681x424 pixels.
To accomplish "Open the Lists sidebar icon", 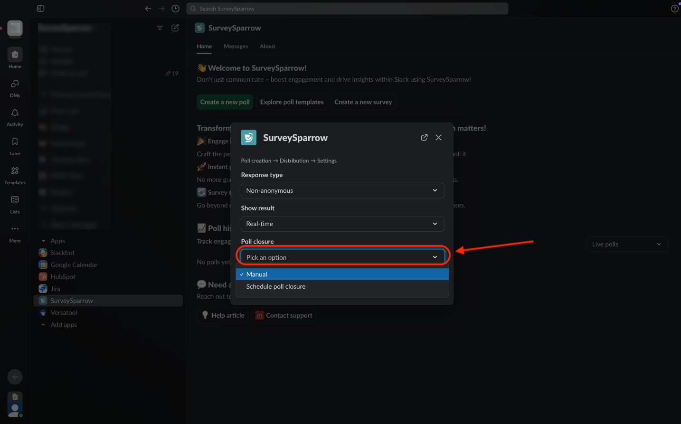I will 15,200.
